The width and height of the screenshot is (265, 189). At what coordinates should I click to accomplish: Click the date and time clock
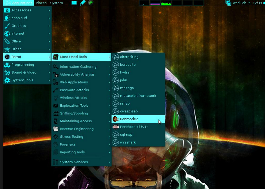(247, 3)
